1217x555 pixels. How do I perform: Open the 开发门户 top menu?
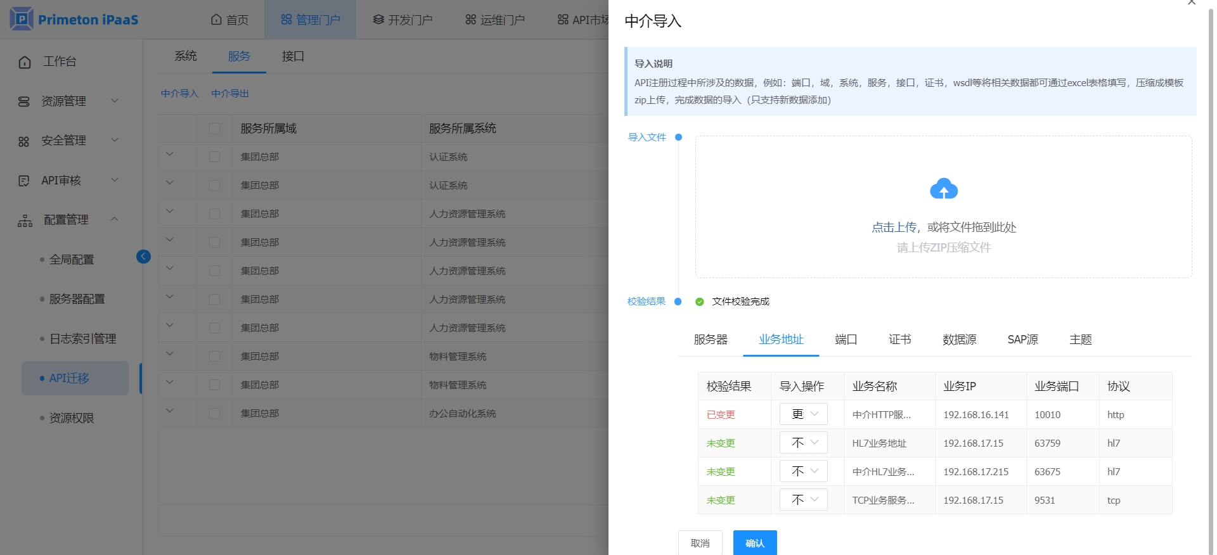point(402,20)
